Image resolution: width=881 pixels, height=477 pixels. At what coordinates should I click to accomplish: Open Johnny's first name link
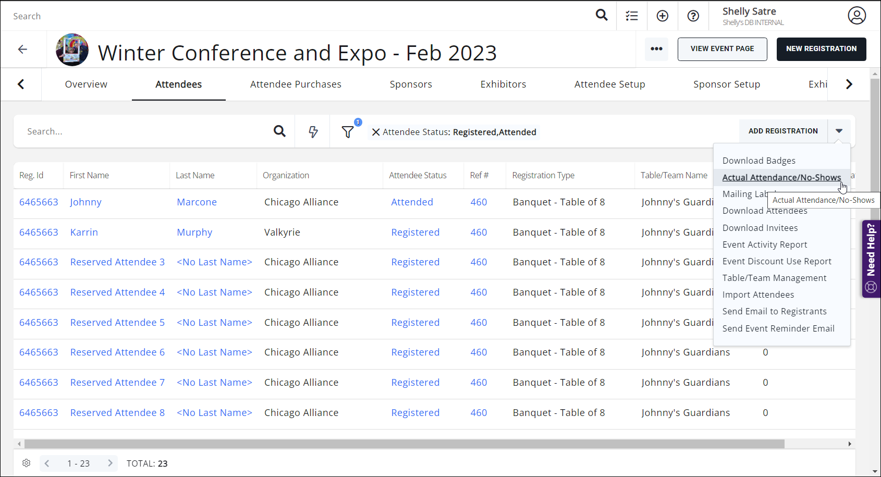85,202
